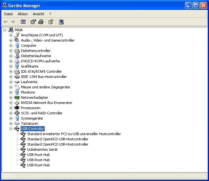Select Mäuse und andere Zeigegeräte
Image resolution: width=209 pixels, height=181 pixels.
(45, 87)
